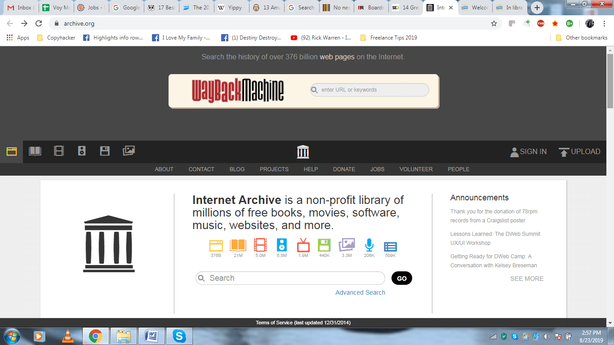Click the web pages link in header text
614x345 pixels.
point(337,57)
